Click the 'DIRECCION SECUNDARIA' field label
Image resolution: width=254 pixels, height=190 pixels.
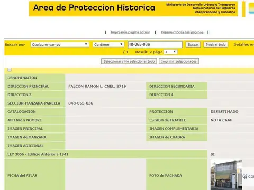pos(172,86)
